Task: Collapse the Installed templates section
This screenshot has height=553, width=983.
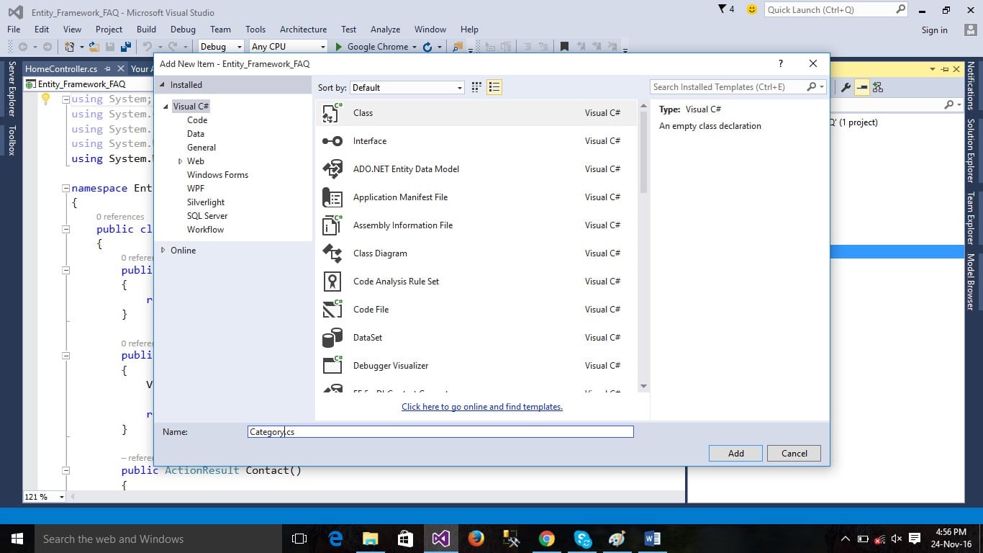Action: tap(162, 85)
